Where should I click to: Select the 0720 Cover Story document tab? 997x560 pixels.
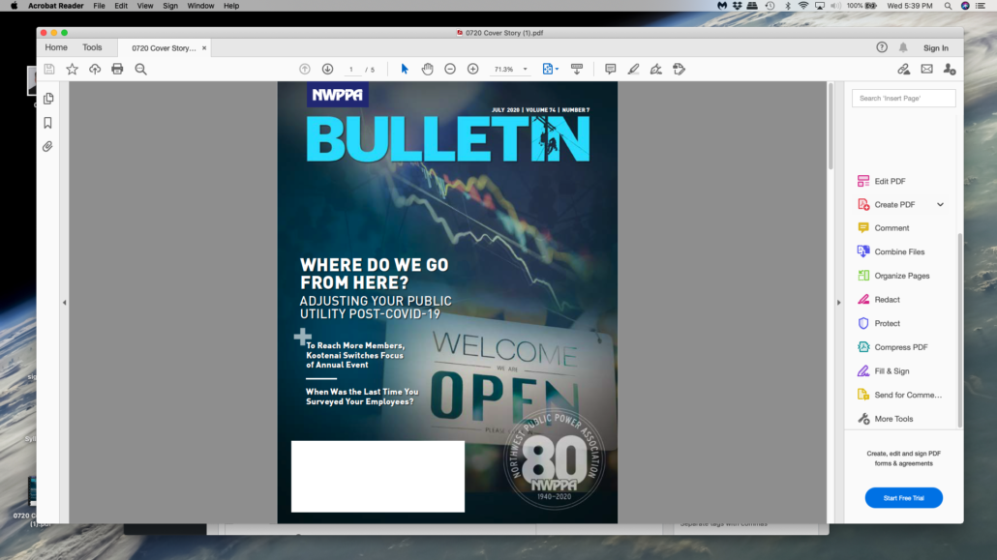[164, 48]
